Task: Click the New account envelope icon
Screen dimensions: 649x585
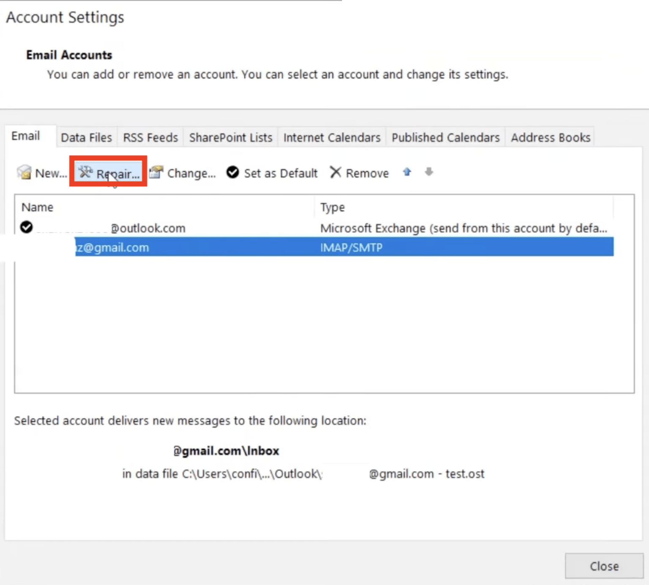Action: [24, 172]
